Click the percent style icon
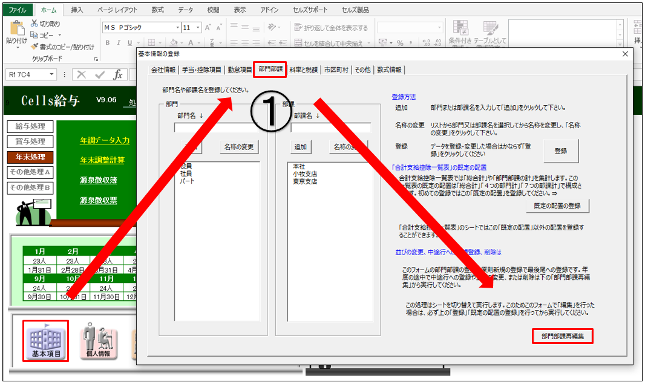This screenshot has width=645, height=385. pos(400,43)
